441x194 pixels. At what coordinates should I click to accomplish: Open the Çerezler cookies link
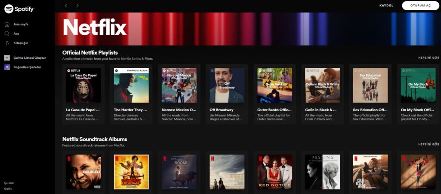click(x=9, y=183)
